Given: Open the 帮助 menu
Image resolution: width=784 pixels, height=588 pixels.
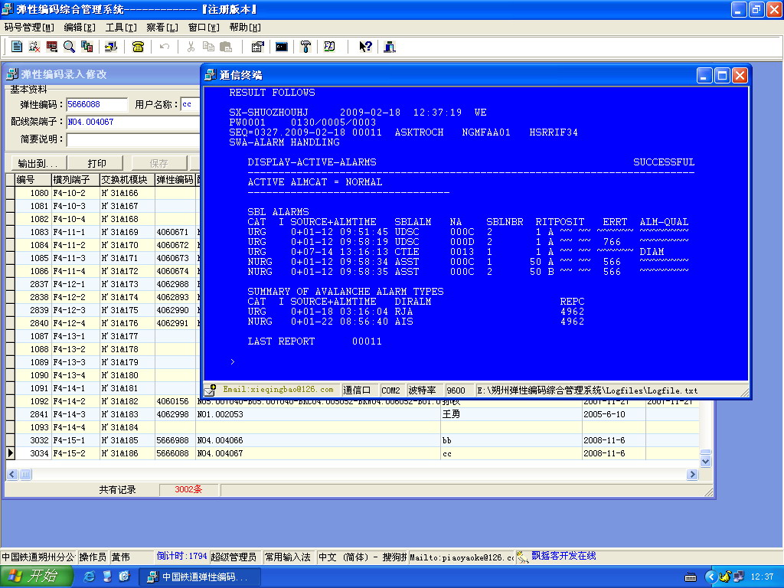Looking at the screenshot, I should (245, 28).
